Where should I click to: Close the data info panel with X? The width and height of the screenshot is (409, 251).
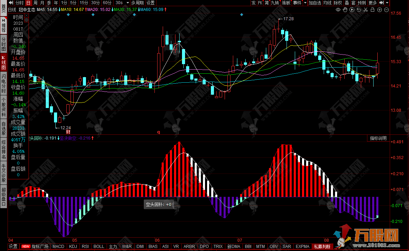[x=26, y=15]
